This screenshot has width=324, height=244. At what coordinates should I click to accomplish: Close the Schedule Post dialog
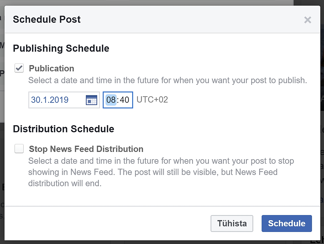(x=308, y=20)
